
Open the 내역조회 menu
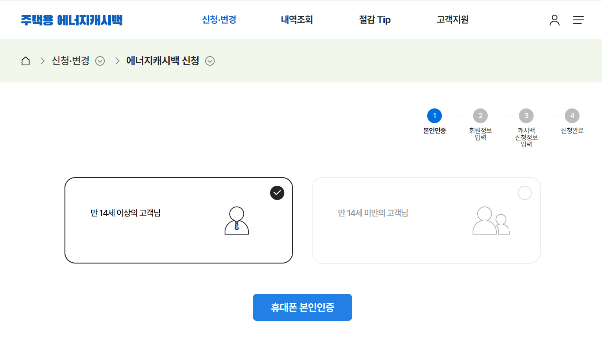coord(296,19)
